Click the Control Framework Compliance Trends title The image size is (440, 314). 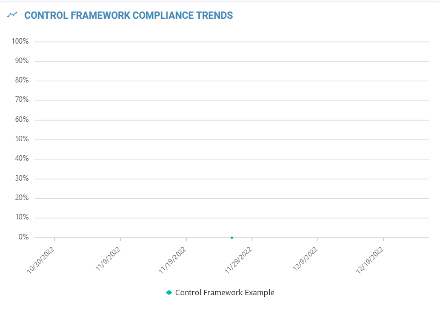[x=128, y=16]
